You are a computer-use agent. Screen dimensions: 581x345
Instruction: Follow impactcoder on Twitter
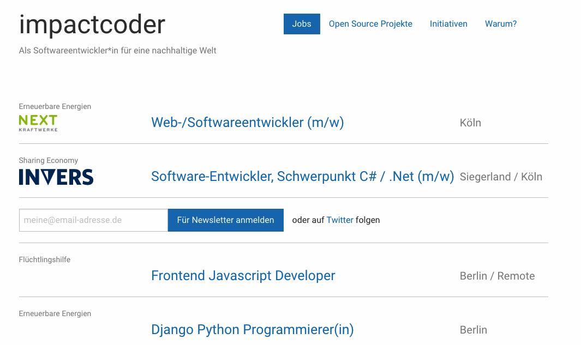click(340, 220)
